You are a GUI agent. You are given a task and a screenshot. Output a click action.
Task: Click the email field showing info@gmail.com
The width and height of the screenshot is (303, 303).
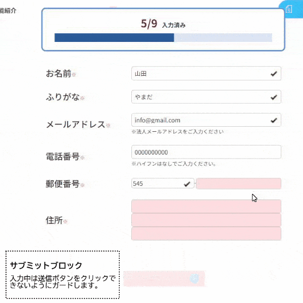click(x=199, y=120)
